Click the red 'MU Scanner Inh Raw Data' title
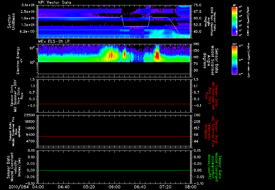This screenshot has height=190, width=275. 212,96
